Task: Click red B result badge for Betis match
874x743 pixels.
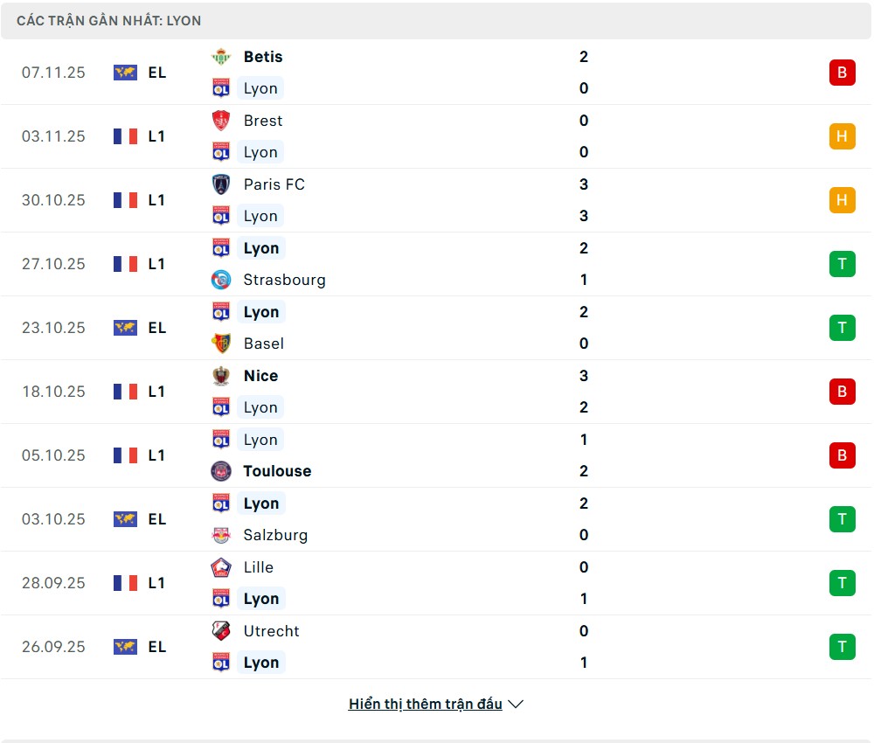Action: pos(842,73)
